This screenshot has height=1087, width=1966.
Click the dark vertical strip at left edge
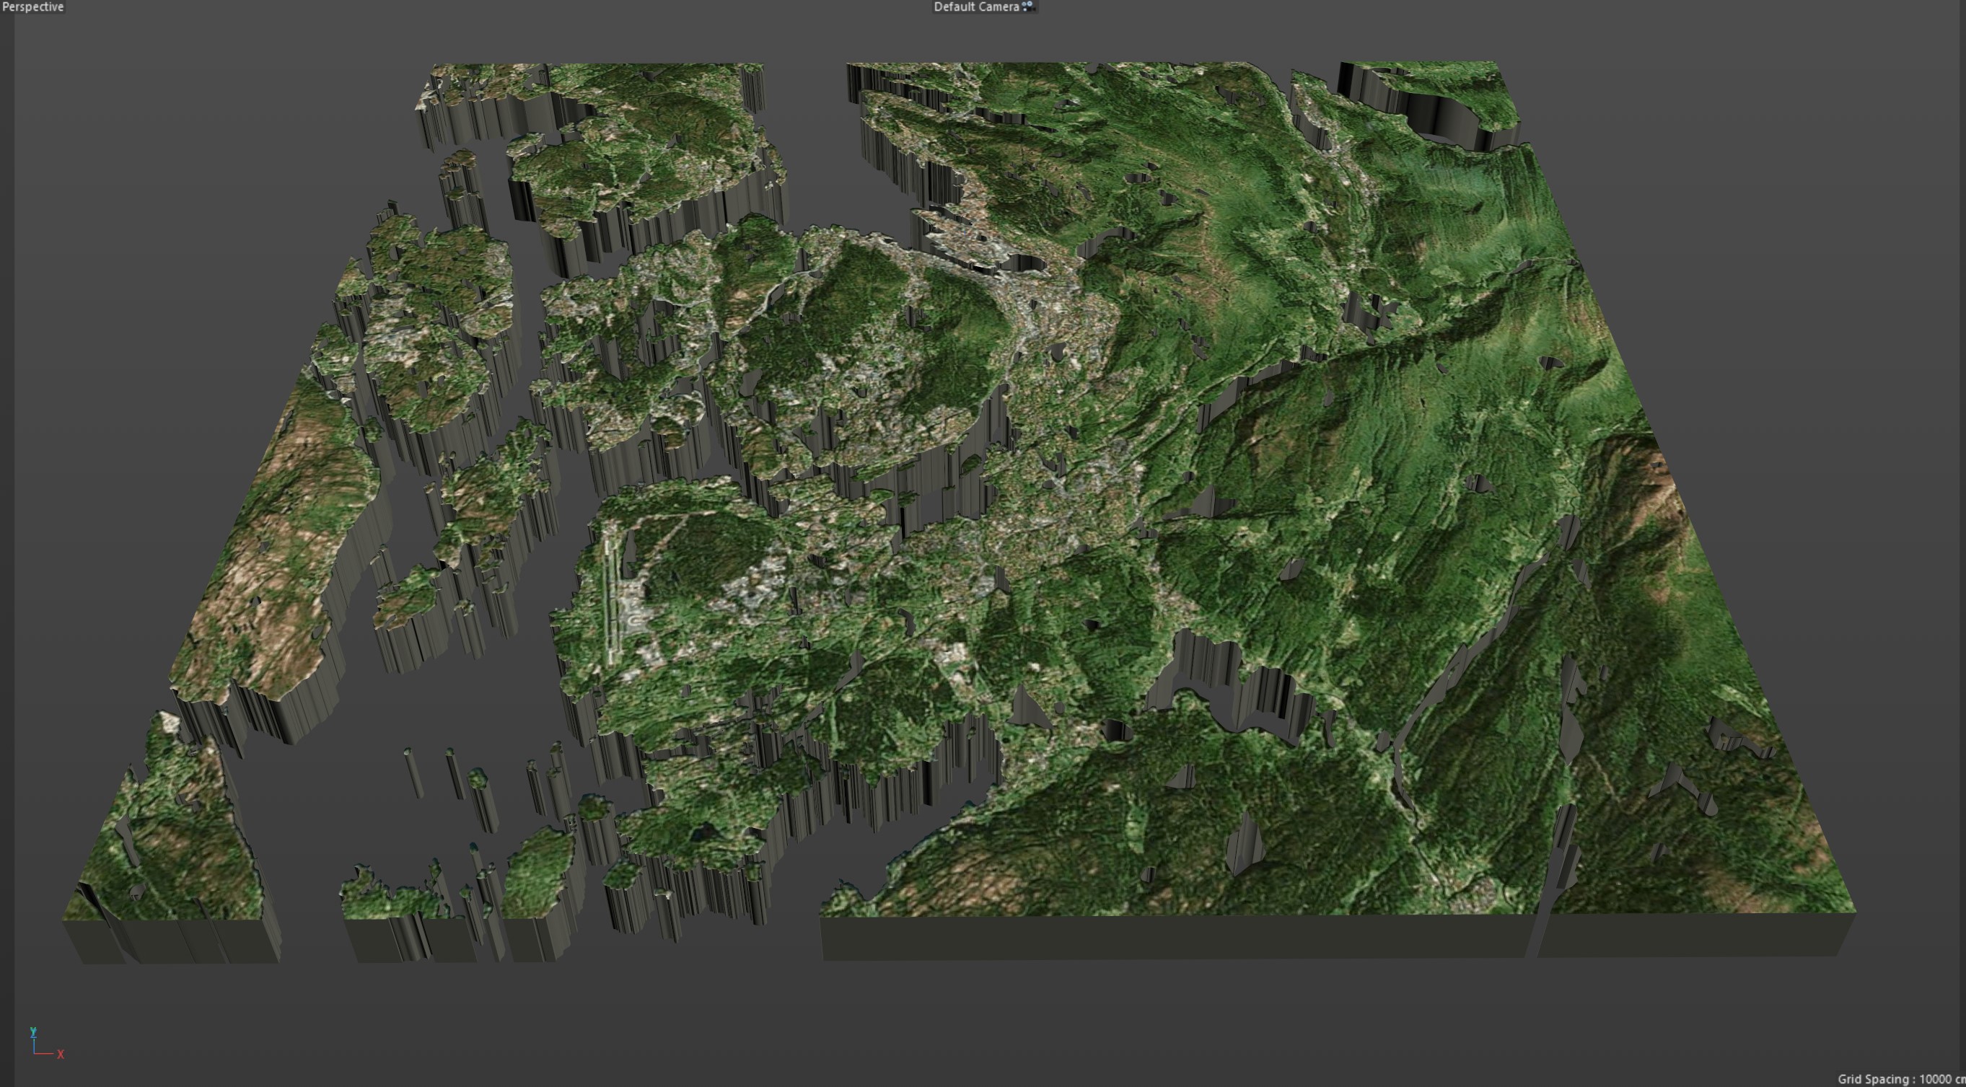pos(6,534)
